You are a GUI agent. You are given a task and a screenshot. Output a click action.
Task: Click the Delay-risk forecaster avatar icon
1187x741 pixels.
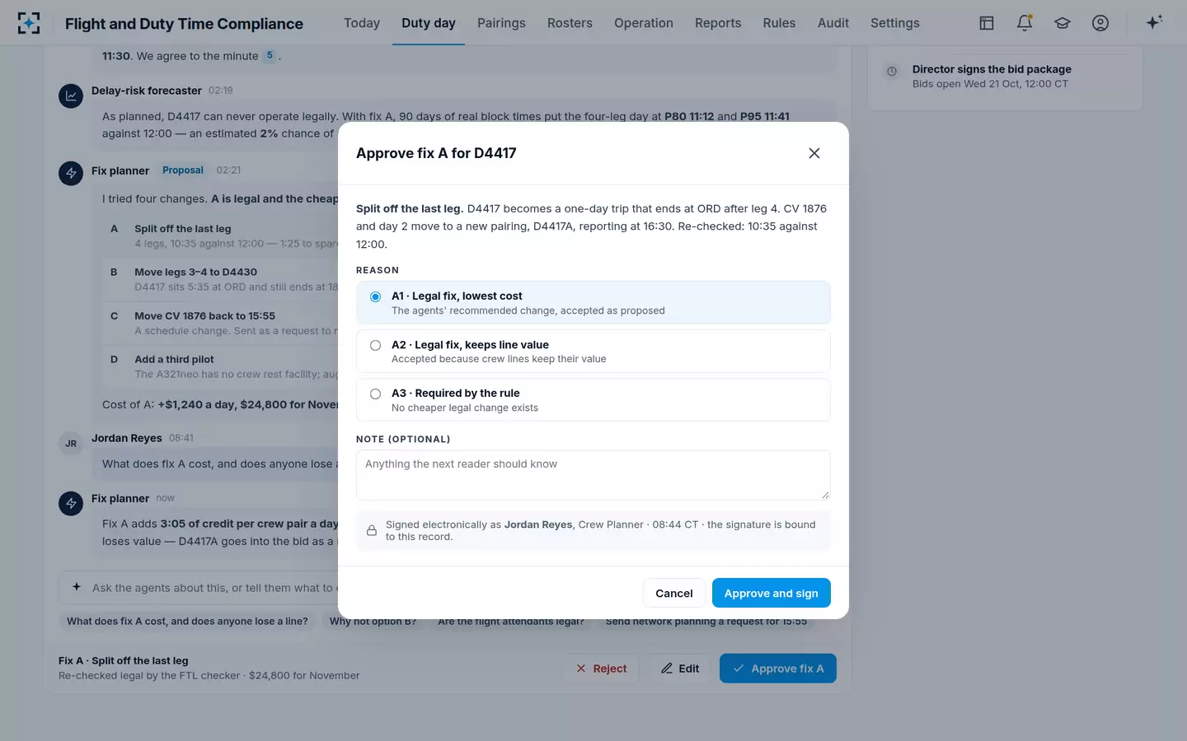click(x=71, y=96)
